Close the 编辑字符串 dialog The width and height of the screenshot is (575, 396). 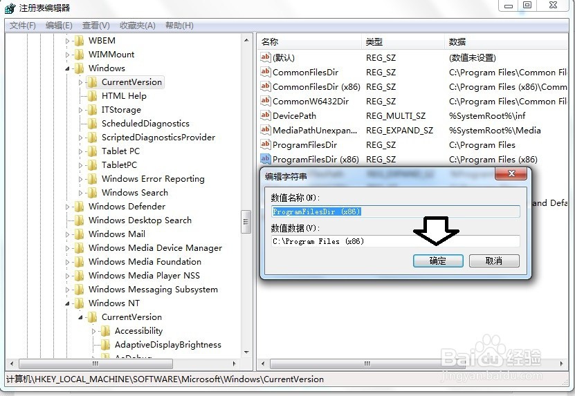coord(511,173)
